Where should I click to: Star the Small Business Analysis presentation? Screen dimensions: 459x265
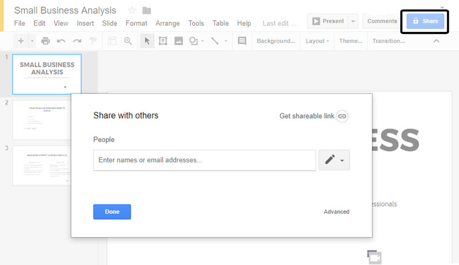tap(132, 11)
